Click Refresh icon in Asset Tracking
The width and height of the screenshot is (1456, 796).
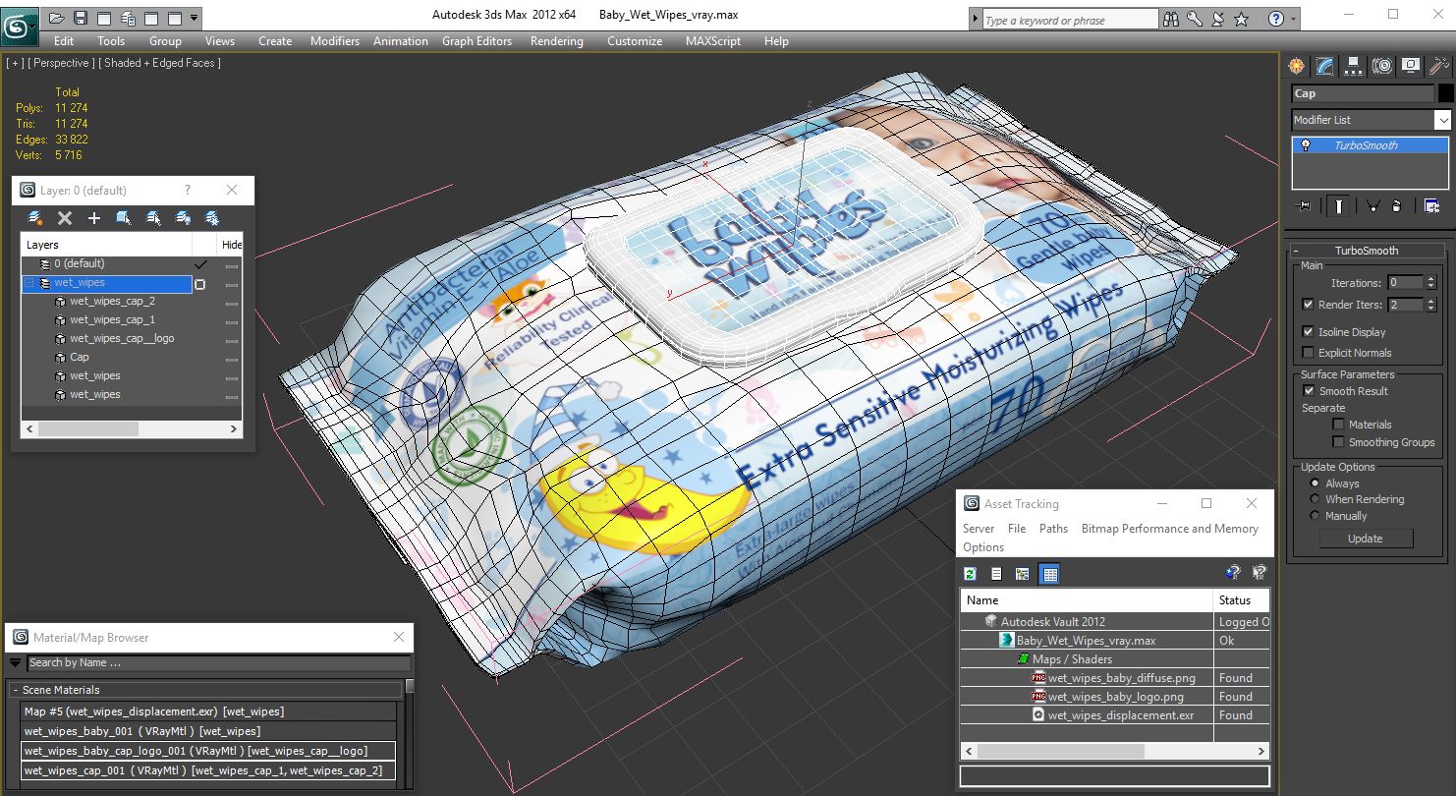click(971, 574)
